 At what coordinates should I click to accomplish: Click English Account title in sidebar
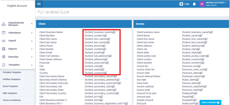(x=17, y=6)
